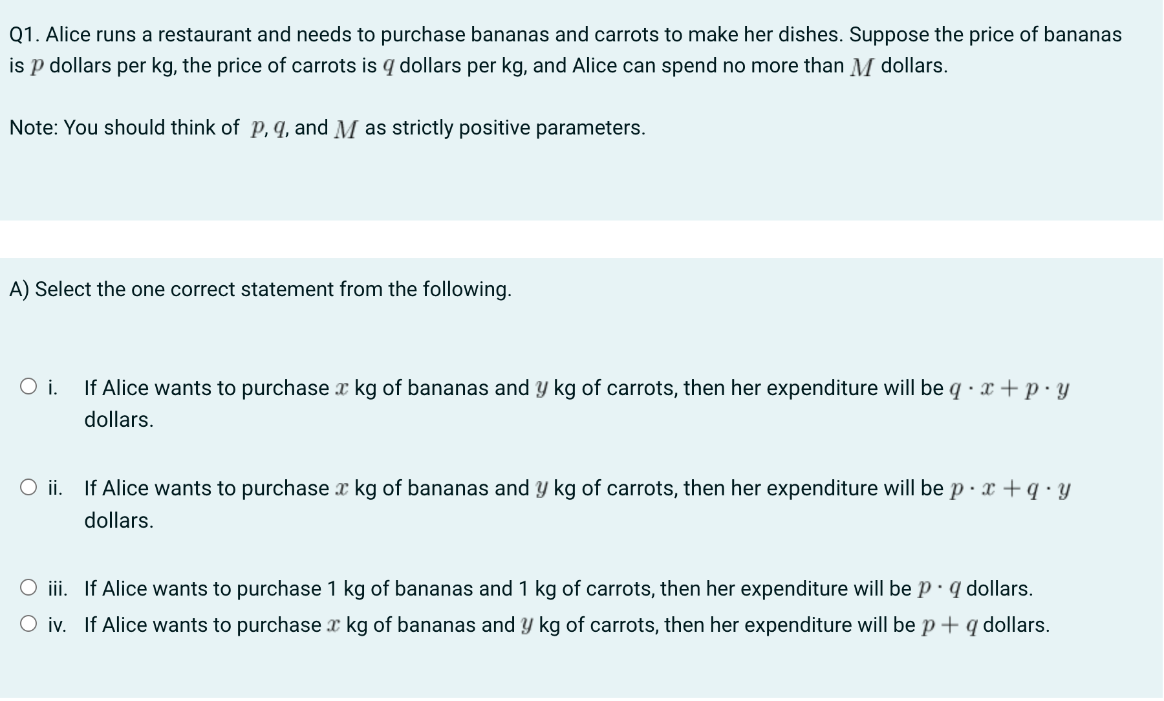1164x701 pixels.
Task: Click the roman numeral label 'i.'
Action: click(x=53, y=386)
